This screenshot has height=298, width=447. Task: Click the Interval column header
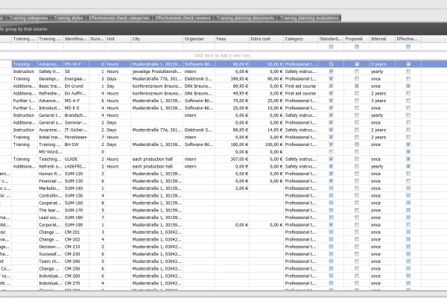382,39
